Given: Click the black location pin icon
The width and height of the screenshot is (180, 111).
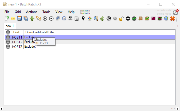Looking at the screenshot, I should tap(83, 18).
